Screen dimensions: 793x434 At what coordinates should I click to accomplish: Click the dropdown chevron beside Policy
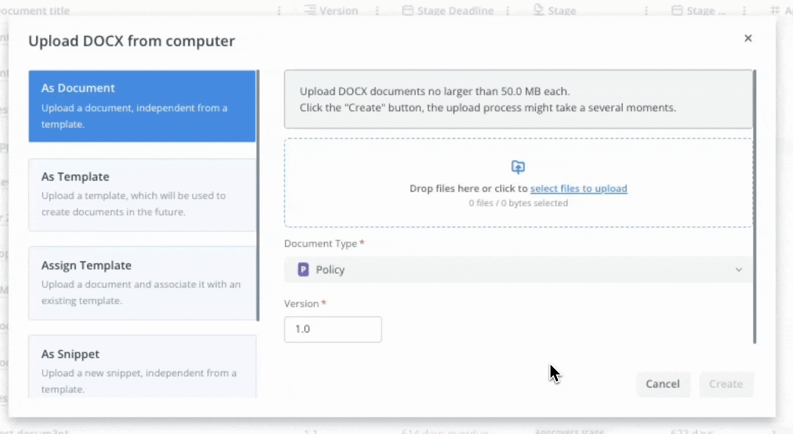pos(739,270)
